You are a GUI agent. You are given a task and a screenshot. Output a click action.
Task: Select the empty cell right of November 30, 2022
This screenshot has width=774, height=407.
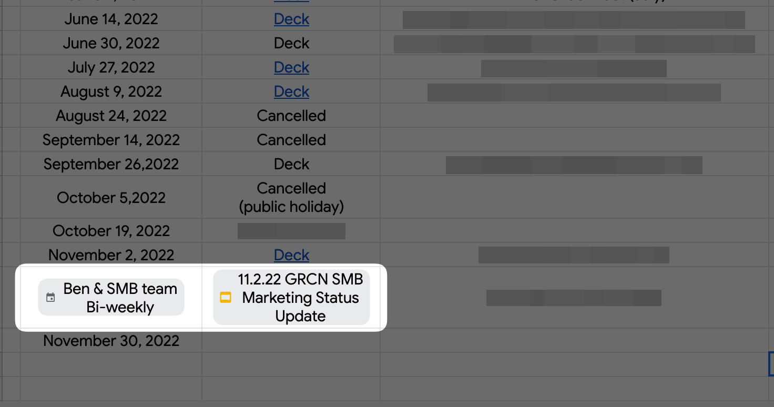point(291,341)
